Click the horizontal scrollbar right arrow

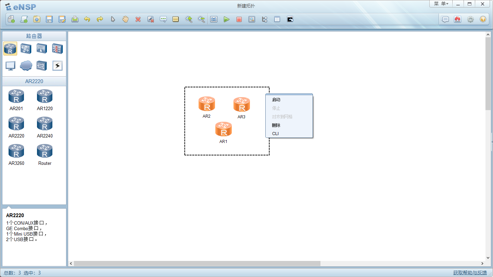pos(482,263)
